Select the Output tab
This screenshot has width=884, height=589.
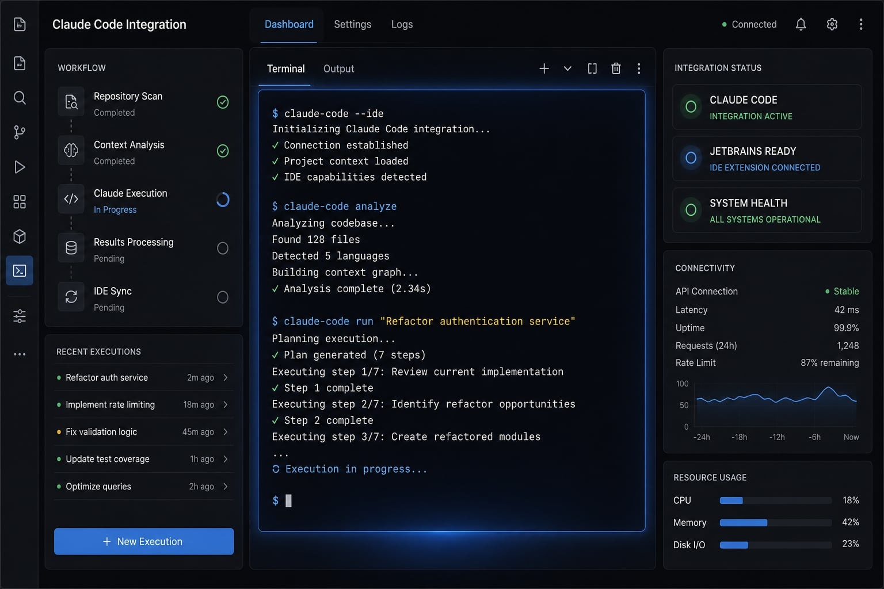(x=338, y=68)
